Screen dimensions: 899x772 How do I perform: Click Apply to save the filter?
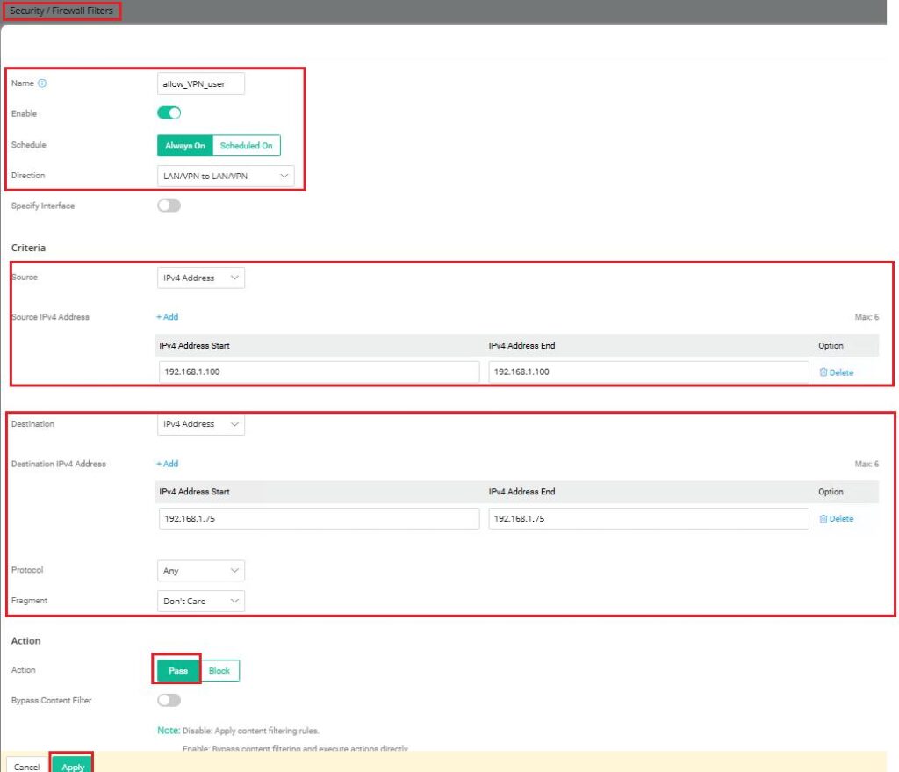pyautogui.click(x=73, y=767)
